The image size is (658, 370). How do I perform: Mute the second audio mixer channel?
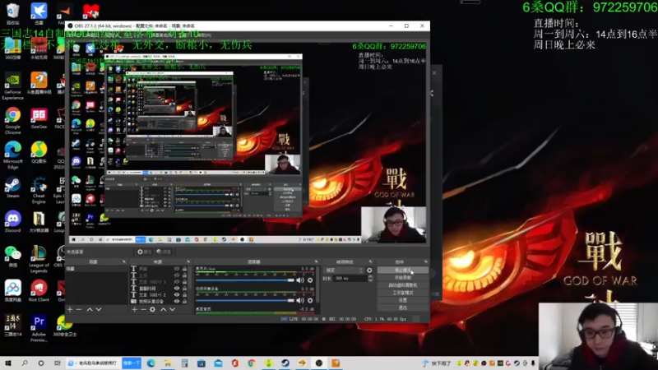point(300,300)
